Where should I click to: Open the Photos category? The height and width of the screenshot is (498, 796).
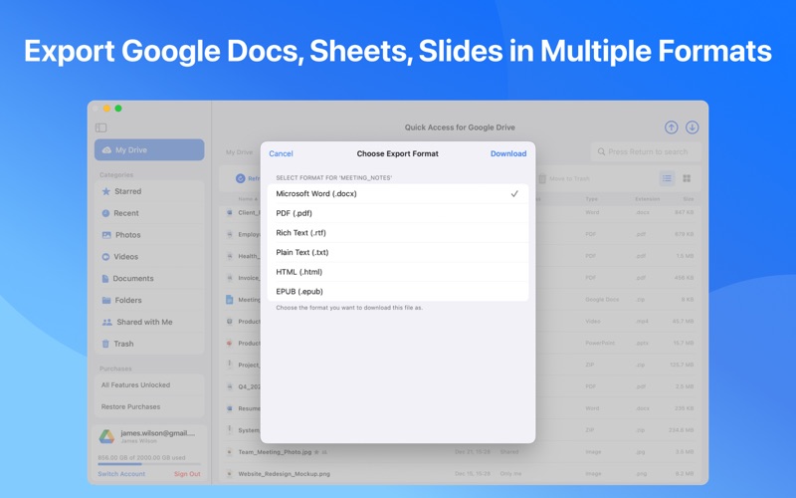point(149,235)
